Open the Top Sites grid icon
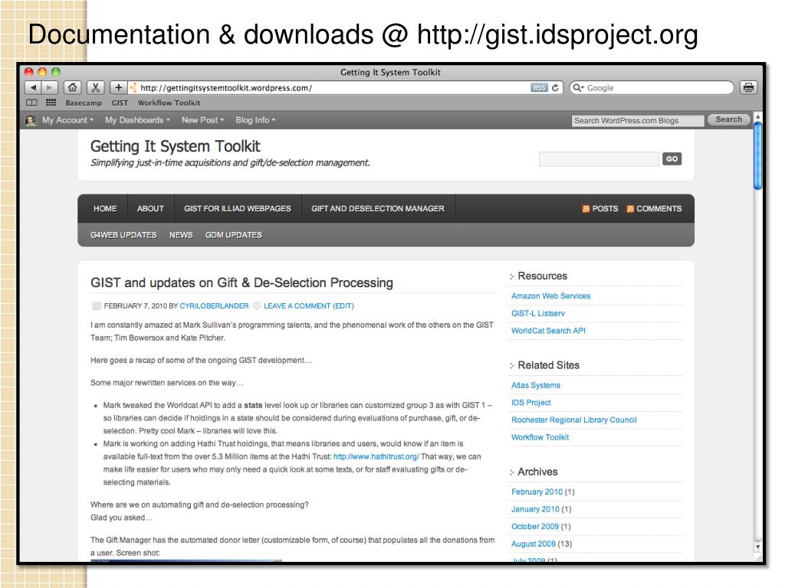The height and width of the screenshot is (588, 785). (51, 103)
